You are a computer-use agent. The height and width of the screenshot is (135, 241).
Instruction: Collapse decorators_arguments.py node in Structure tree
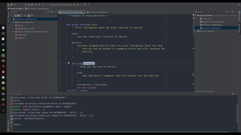11,19
